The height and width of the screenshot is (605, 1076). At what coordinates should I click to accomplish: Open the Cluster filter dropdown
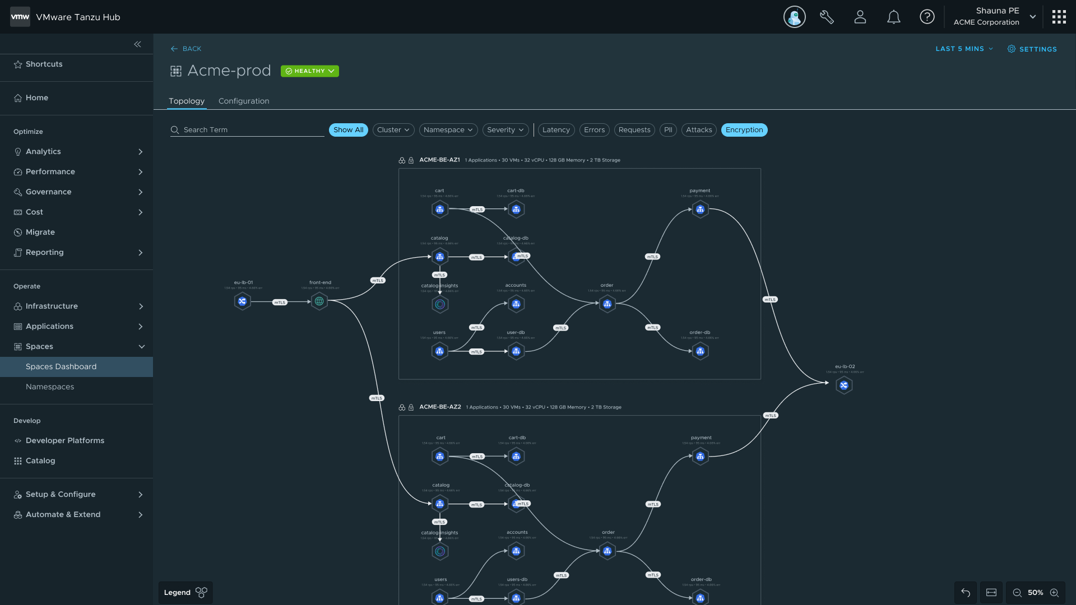tap(393, 130)
